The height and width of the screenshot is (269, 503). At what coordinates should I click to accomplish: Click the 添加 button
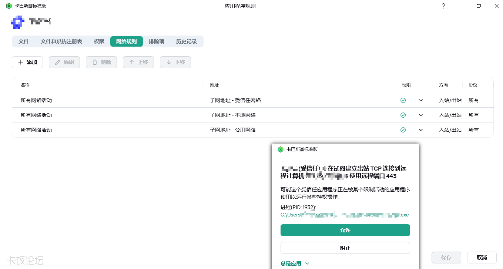pos(27,62)
